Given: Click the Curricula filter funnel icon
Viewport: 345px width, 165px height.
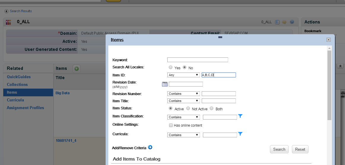Looking at the screenshot, I should tap(240, 134).
